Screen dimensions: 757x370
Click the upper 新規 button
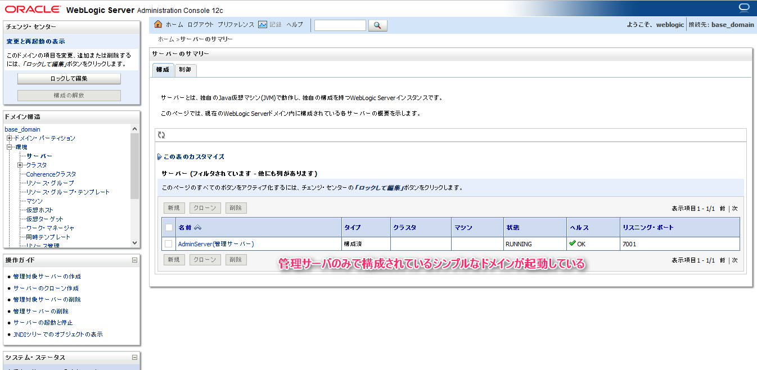pyautogui.click(x=174, y=208)
